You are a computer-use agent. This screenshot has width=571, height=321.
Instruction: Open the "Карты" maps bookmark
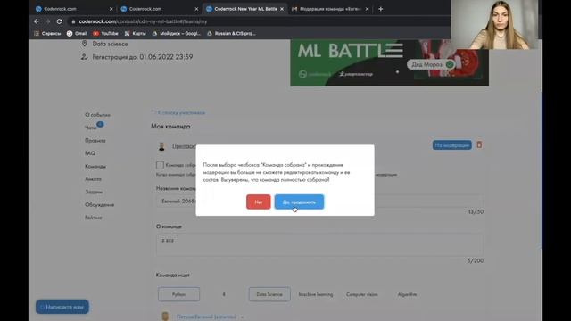[x=135, y=34]
